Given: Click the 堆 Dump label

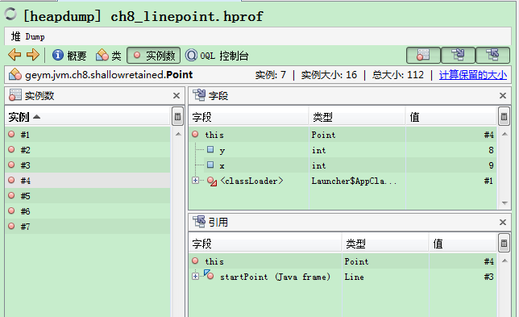Looking at the screenshot, I should pos(27,36).
